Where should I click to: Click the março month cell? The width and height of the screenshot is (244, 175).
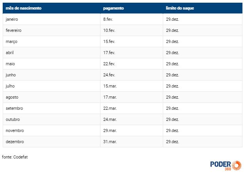pyautogui.click(x=52, y=41)
